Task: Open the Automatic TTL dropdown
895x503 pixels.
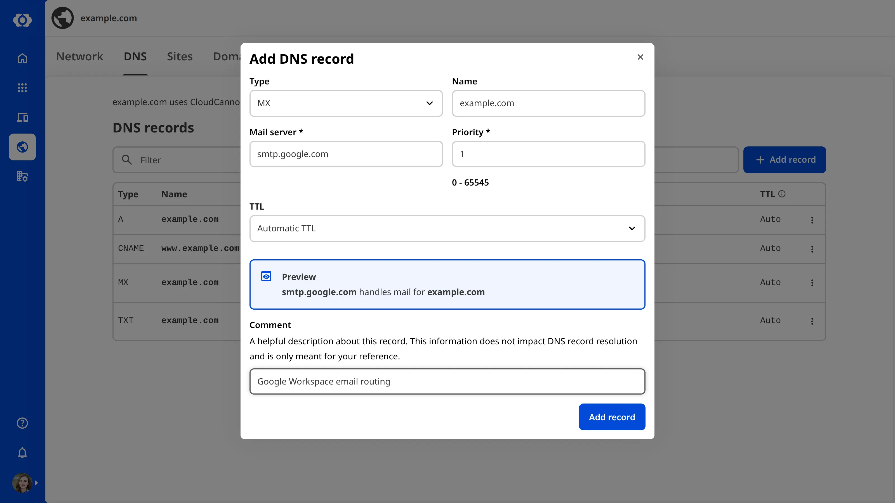Action: 447,228
